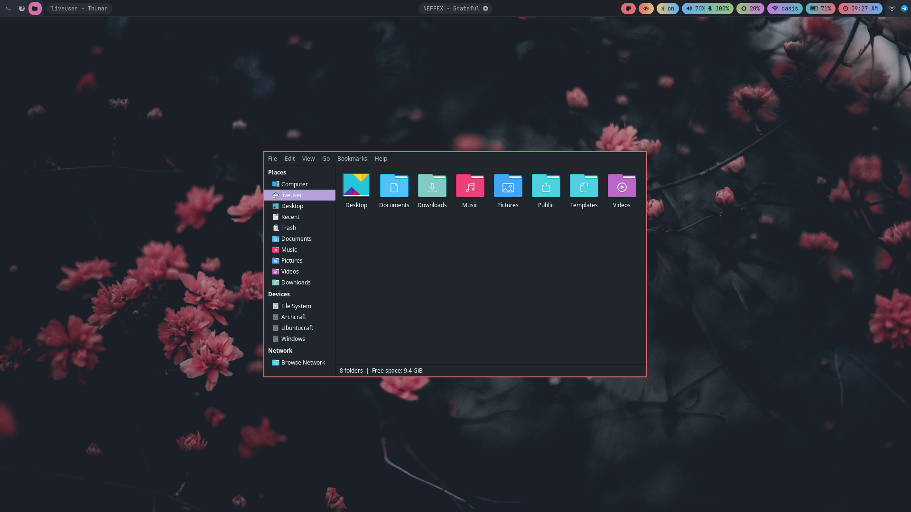The image size is (911, 512).
Task: Toggle play on NEFFEX - Grateful module
Action: pos(485,9)
